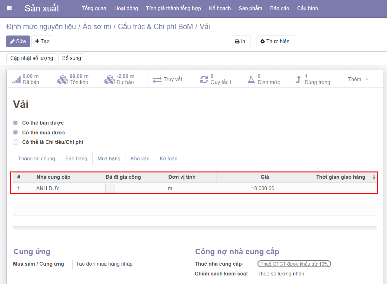Expand the Thêm dropdown
Viewport: 387px width, 284px height.
(358, 79)
